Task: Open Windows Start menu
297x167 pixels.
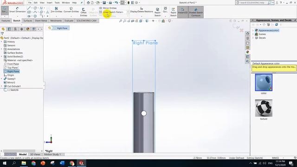Action: pyautogui.click(x=4, y=163)
